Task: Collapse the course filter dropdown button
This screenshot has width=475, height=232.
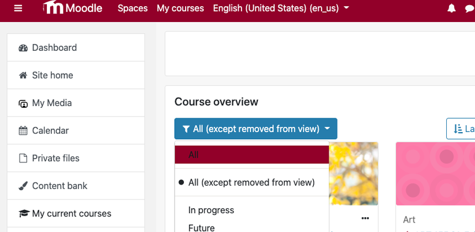Action: pos(256,129)
